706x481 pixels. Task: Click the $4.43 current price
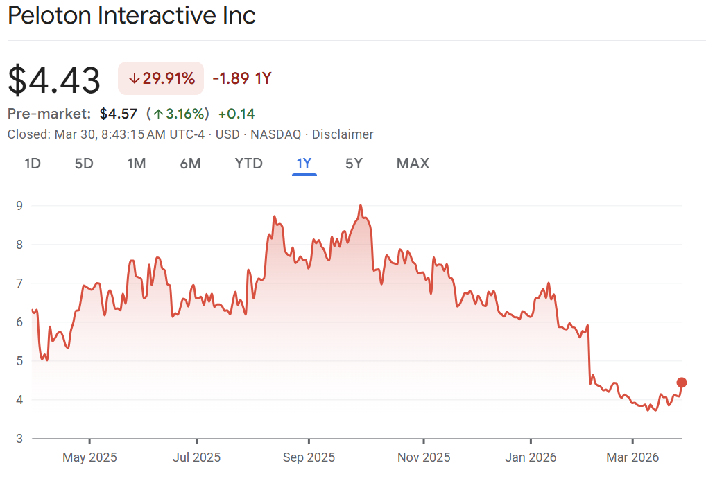click(54, 80)
